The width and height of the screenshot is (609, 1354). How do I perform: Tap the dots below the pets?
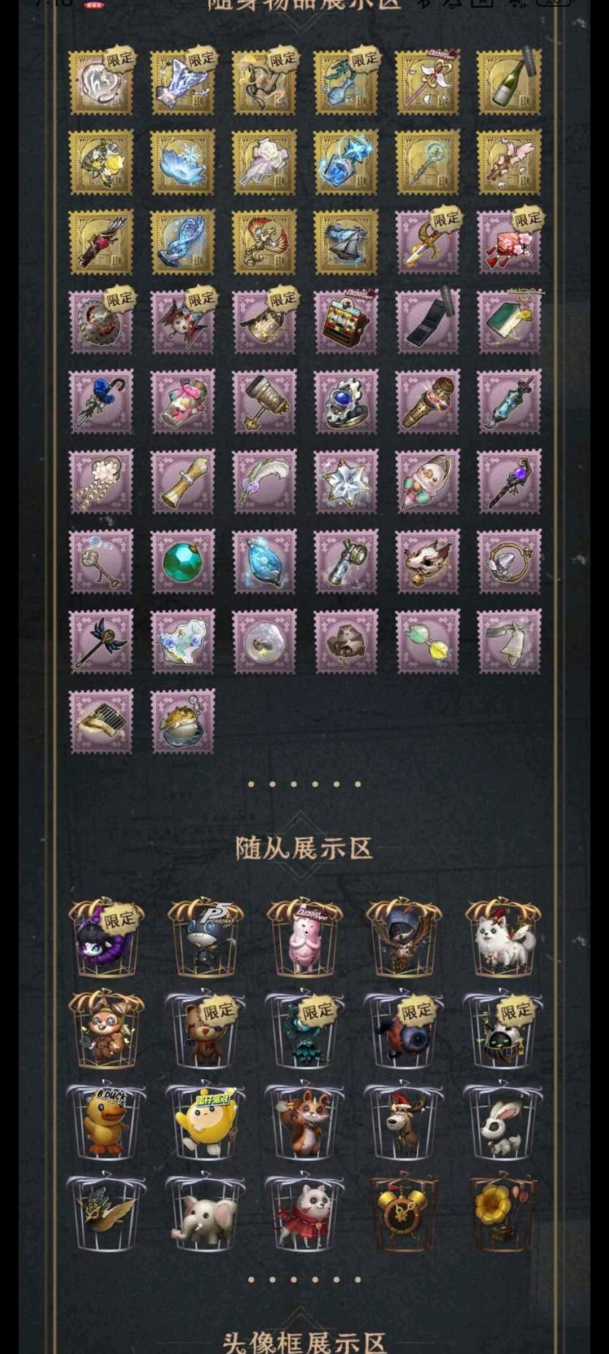[x=304, y=1280]
